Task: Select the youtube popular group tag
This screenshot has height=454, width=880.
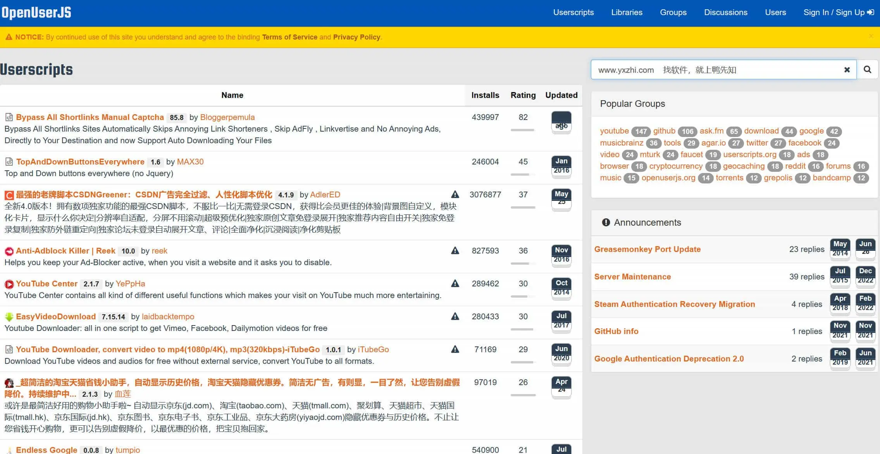Action: click(x=614, y=131)
